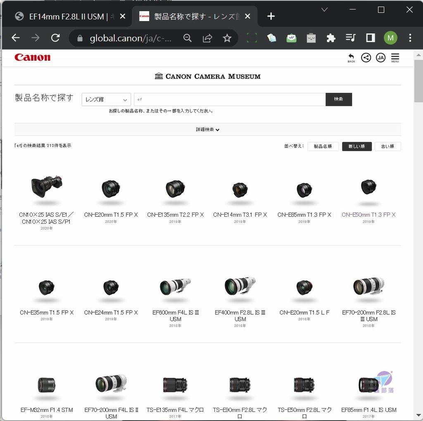Viewport: 423px width, 421px height.
Task: Open CN-E85mm T1.3 FP X lens link
Action: click(304, 215)
